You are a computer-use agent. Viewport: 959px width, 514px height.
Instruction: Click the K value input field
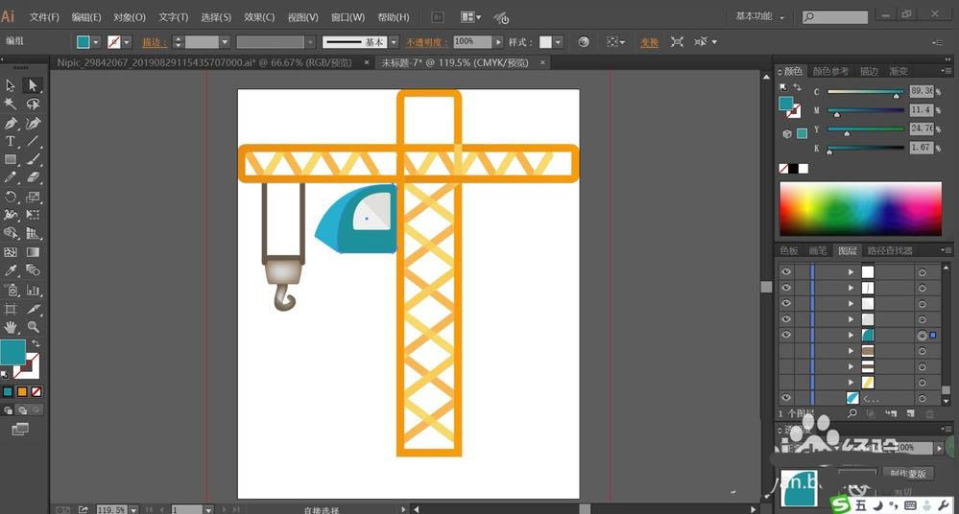(921, 148)
